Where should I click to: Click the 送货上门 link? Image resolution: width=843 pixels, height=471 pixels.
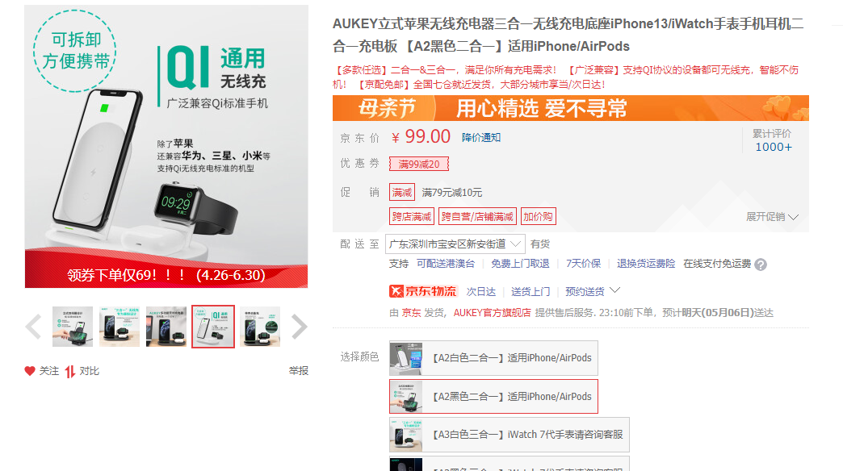pos(530,292)
